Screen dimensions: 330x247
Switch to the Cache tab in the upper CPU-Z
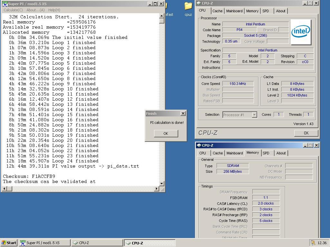click(217, 11)
